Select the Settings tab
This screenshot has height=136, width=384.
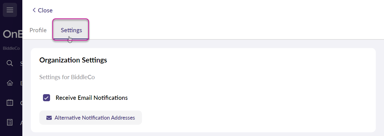(71, 30)
